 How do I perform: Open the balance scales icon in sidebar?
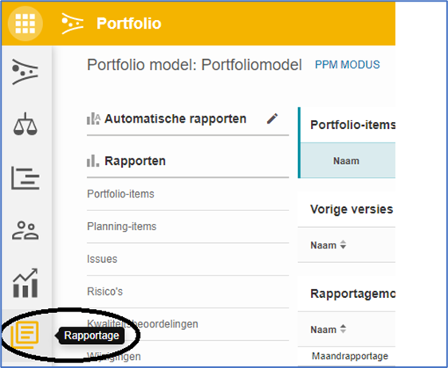pyautogui.click(x=26, y=124)
